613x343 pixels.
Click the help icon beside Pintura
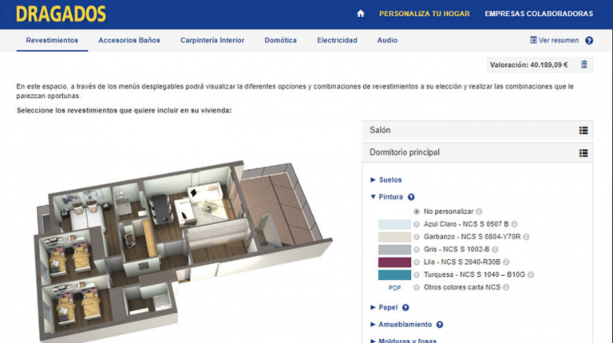(x=411, y=196)
